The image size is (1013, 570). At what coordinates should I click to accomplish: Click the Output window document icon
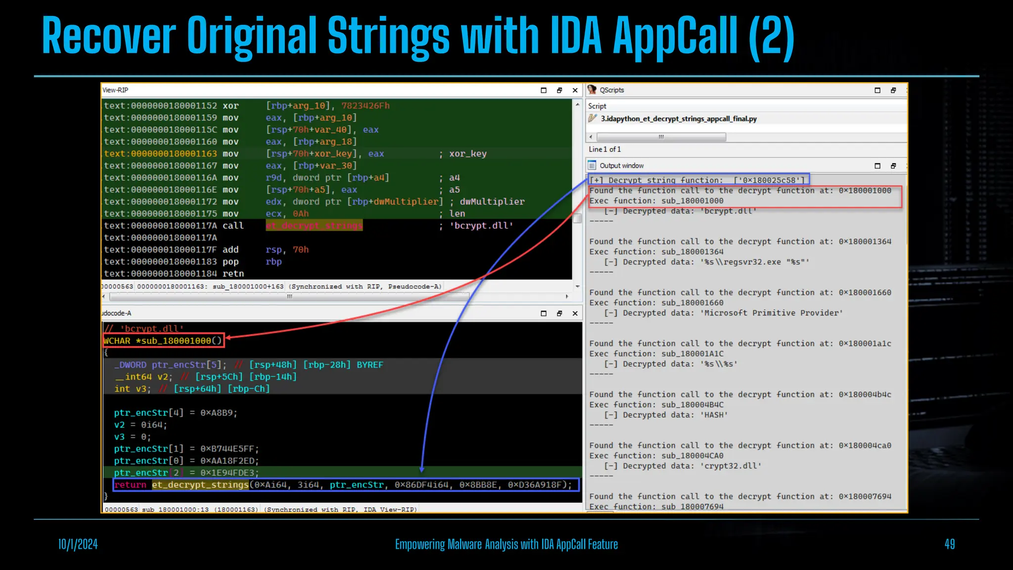click(x=592, y=165)
